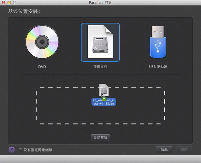Click the cn_windows_vista ISO filename label

[x=104, y=102]
